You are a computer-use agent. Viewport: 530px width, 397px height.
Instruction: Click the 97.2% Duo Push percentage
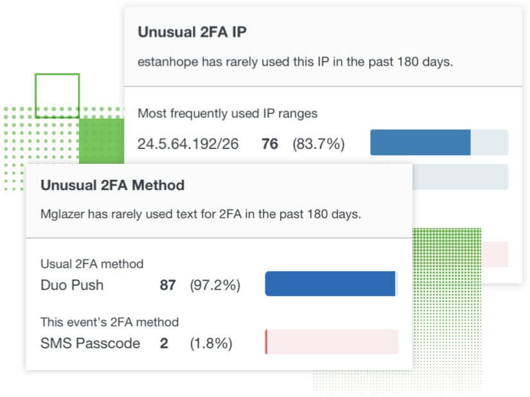tap(215, 285)
